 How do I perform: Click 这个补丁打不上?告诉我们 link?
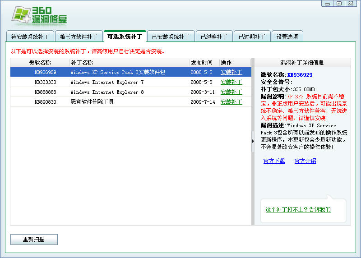click(298, 209)
